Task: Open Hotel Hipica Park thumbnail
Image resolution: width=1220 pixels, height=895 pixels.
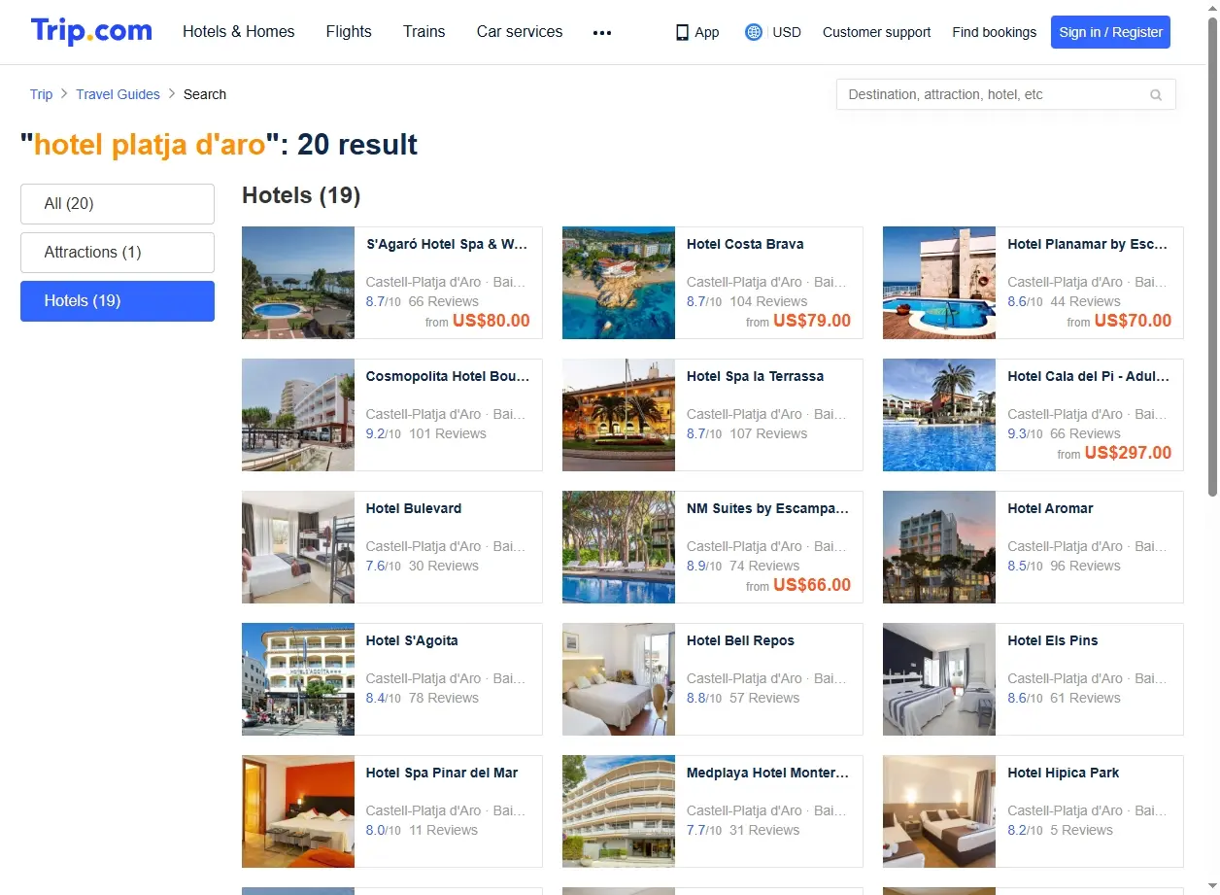Action: pos(939,811)
